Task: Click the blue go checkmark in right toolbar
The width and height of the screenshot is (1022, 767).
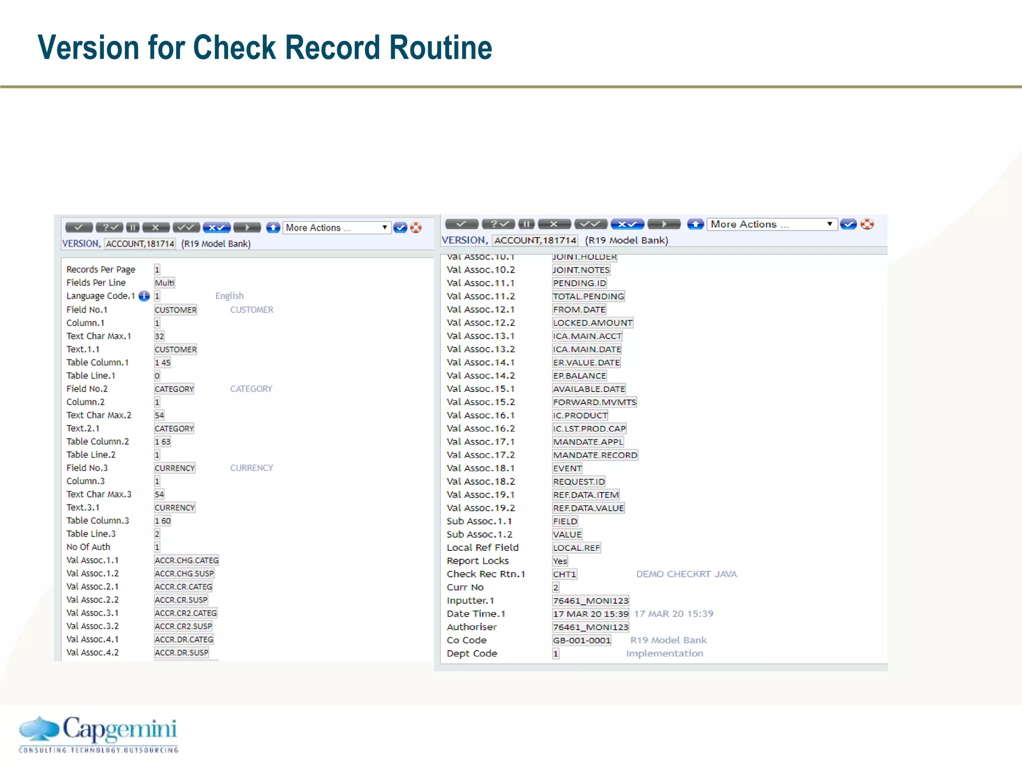Action: (x=848, y=224)
